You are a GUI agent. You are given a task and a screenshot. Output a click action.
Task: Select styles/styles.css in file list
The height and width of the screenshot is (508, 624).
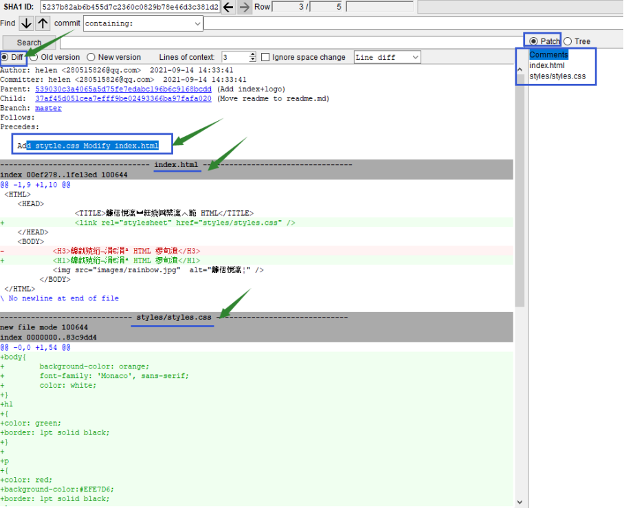tap(557, 76)
